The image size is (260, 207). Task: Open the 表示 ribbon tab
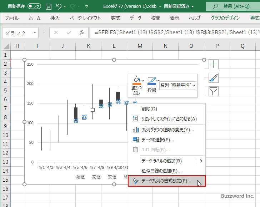pos(174,18)
